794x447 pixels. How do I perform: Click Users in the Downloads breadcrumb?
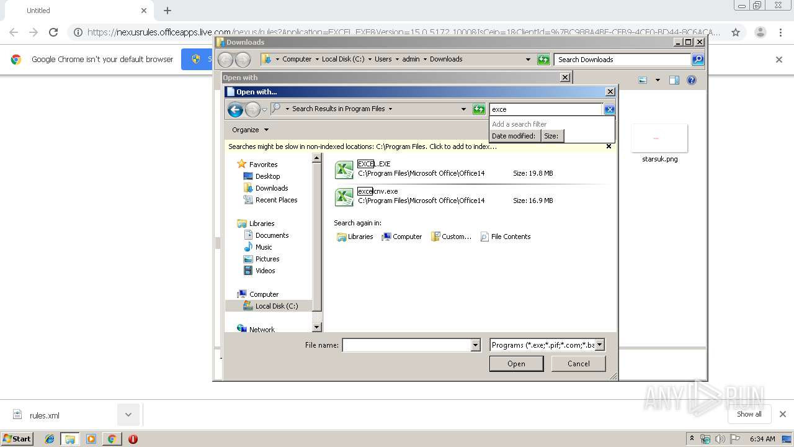[x=383, y=59]
